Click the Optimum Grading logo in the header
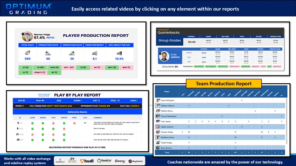The image size is (296, 166). coord(28,9)
